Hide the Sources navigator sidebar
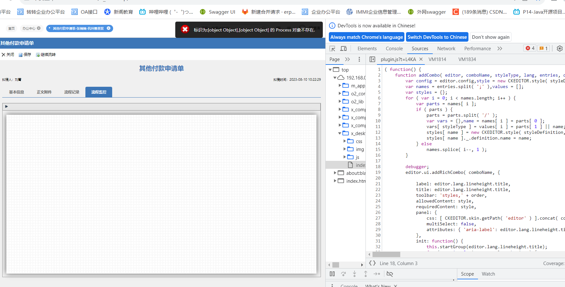Image resolution: width=565 pixels, height=287 pixels. [372, 59]
